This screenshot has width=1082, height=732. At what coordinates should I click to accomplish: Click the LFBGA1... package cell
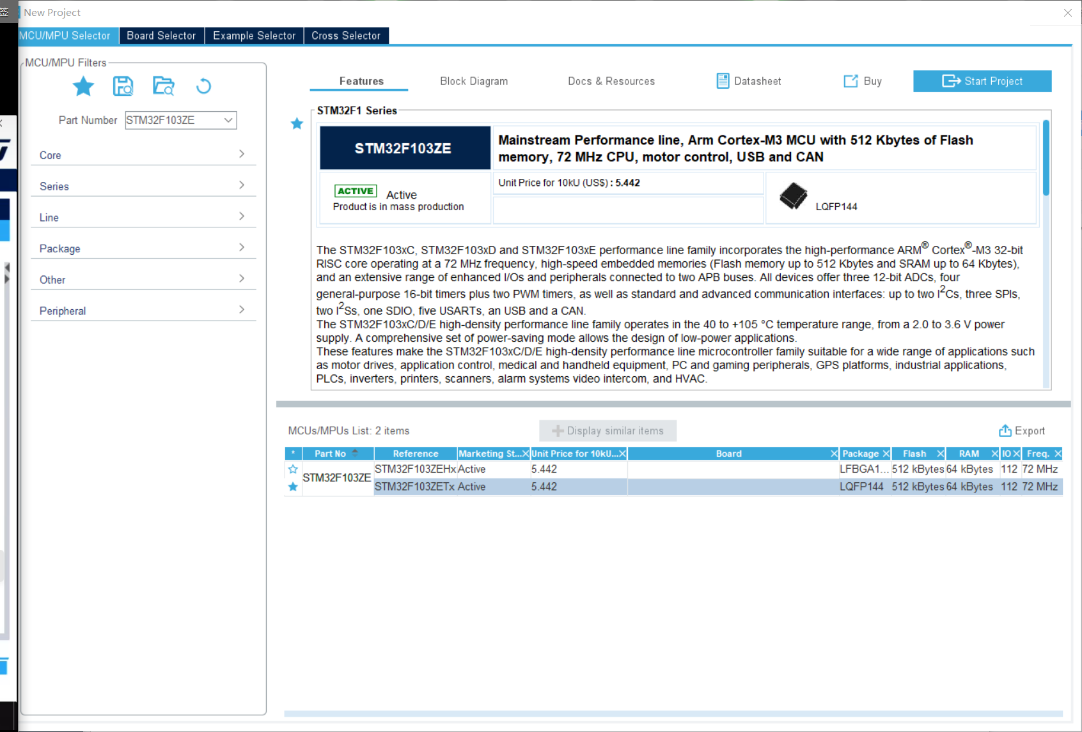865,469
